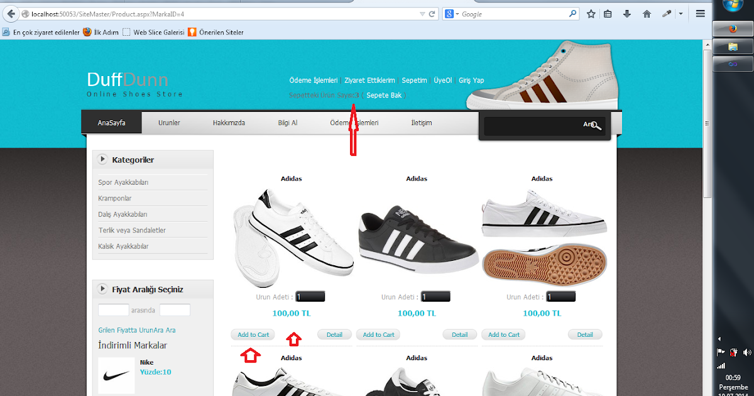Show hidden tray icons arrow

click(x=719, y=338)
